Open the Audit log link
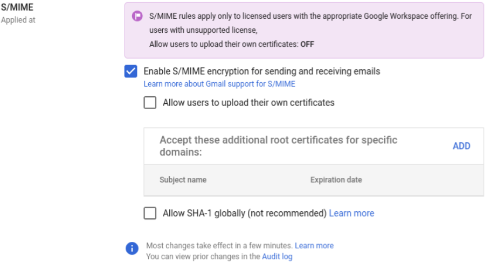 [277, 256]
